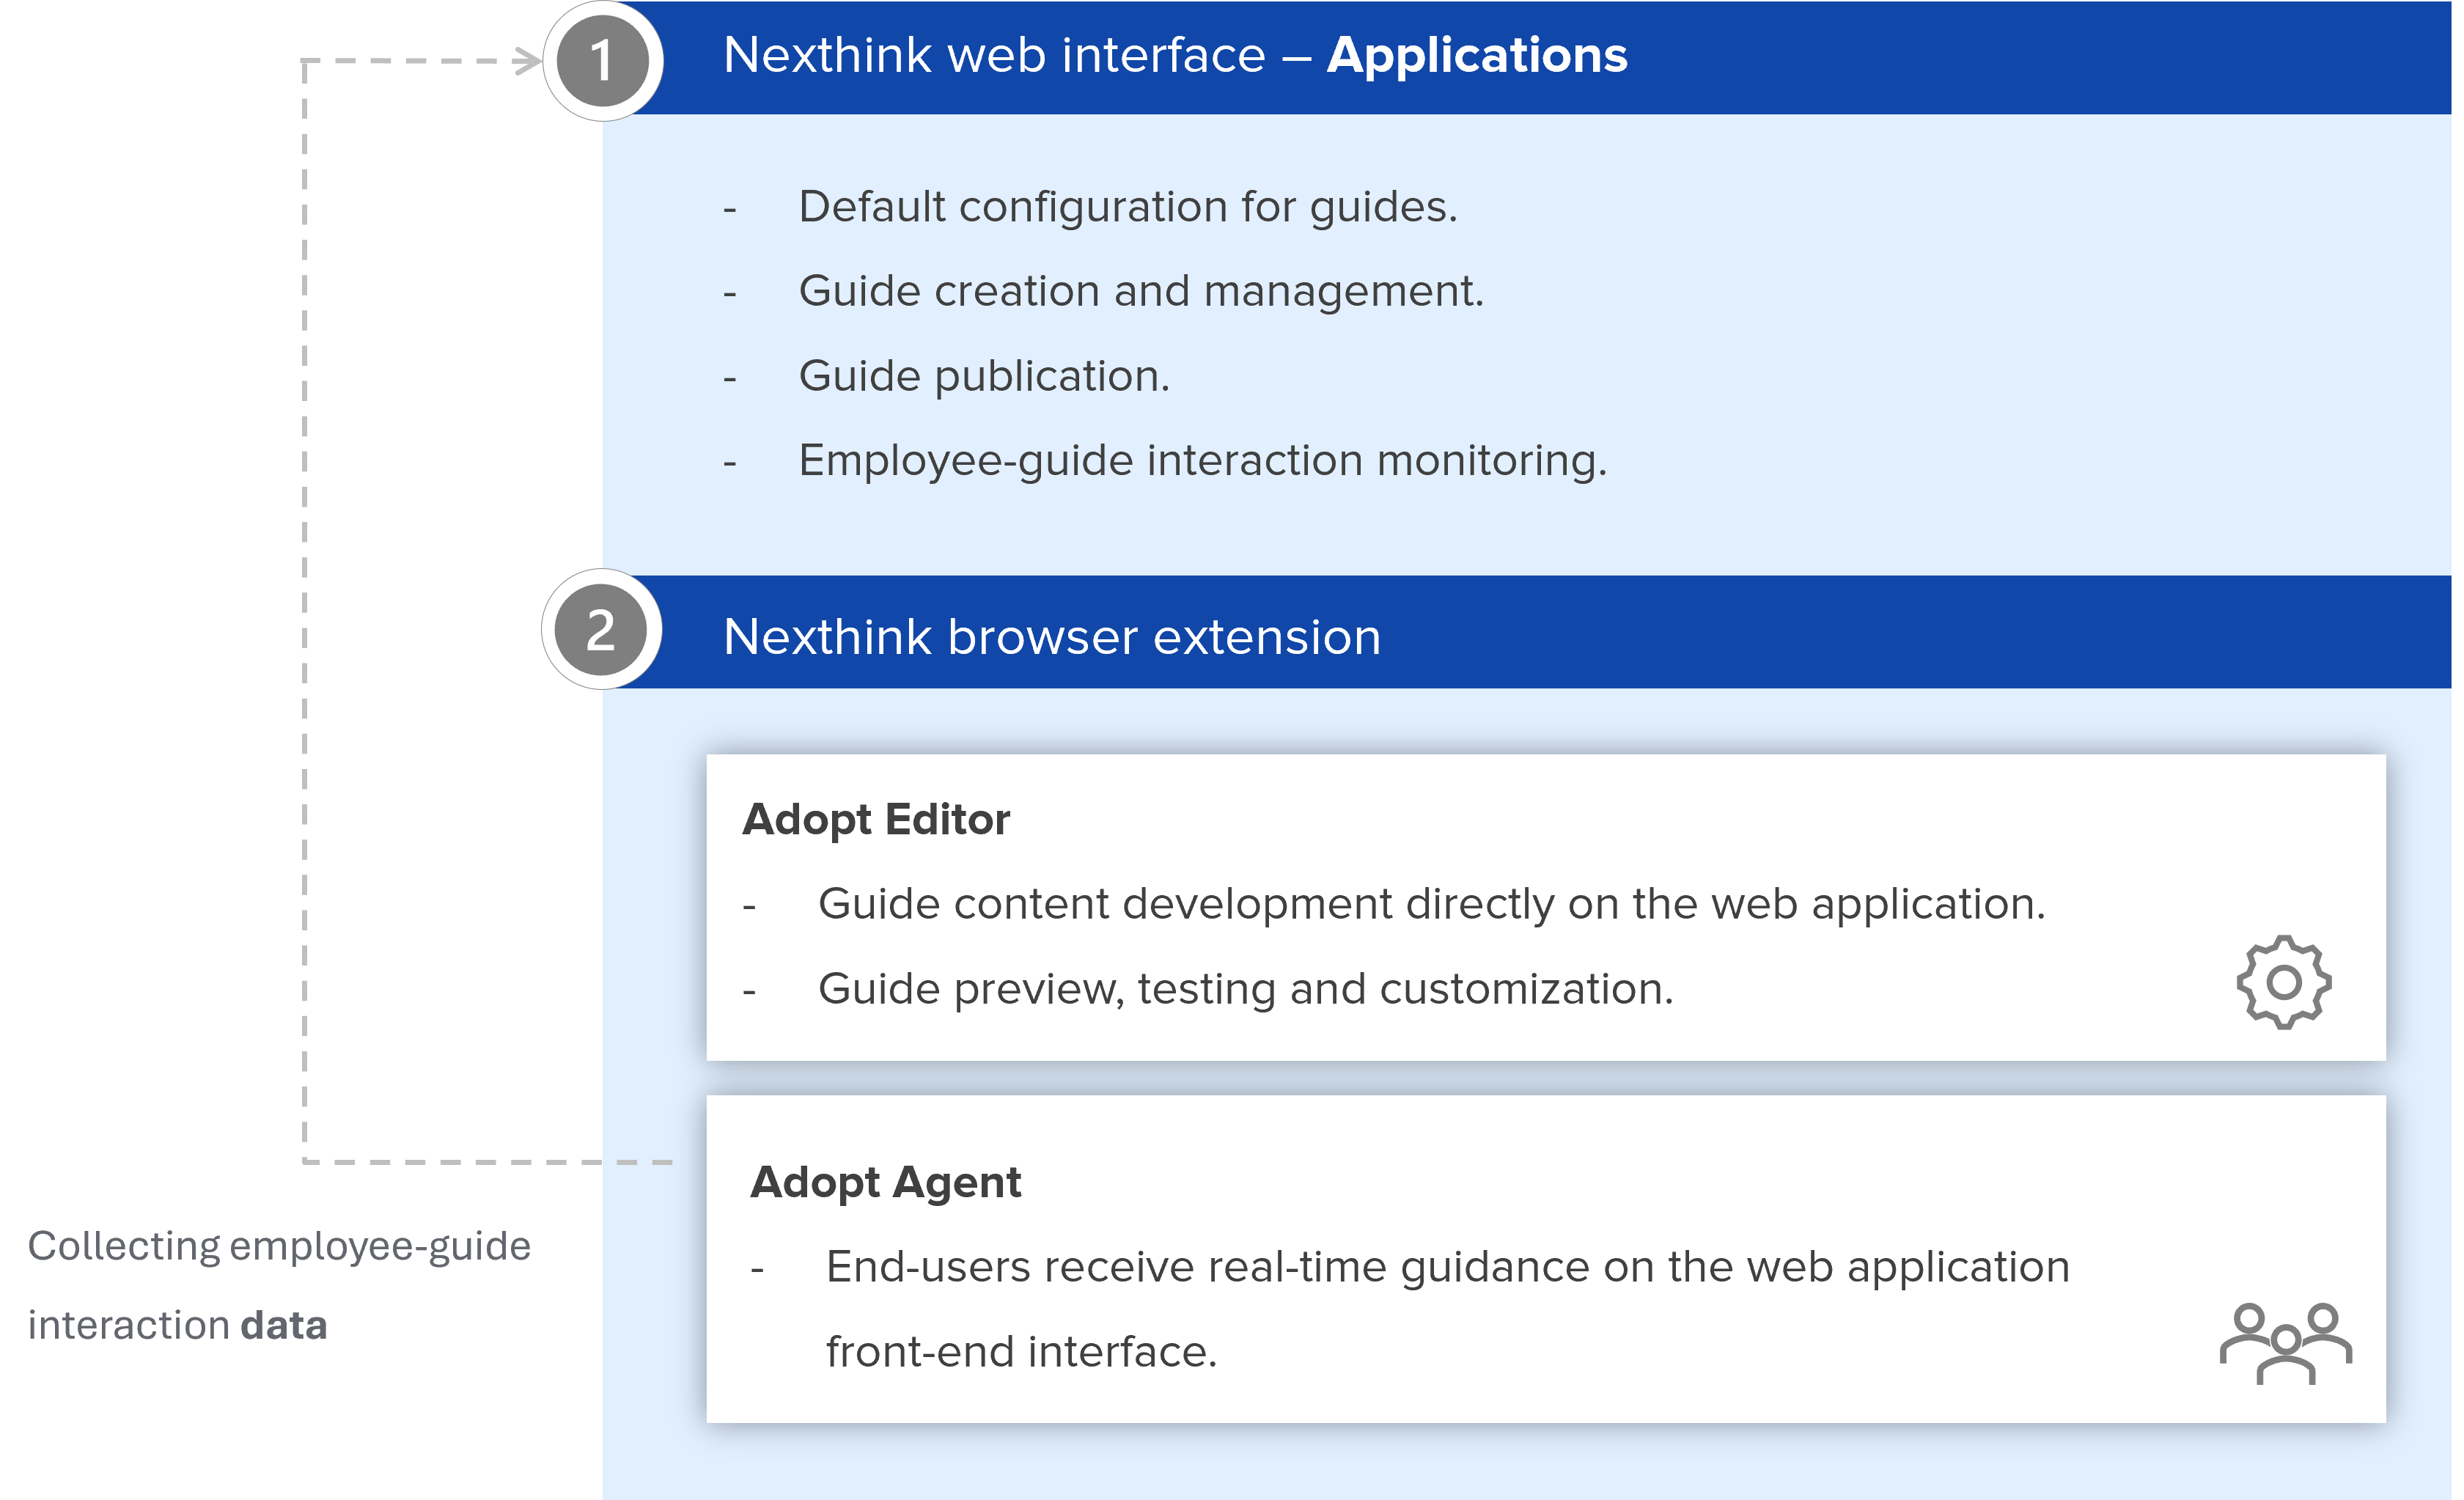Click the Adopt Editor heading

876,819
